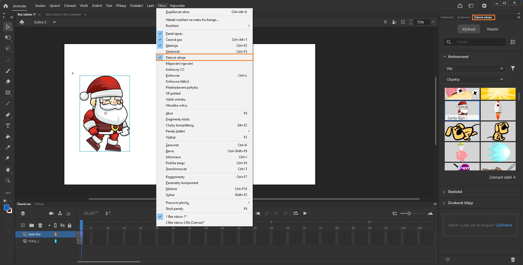Open the Pracovní plochy submenu
The height and width of the screenshot is (265, 523).
[205, 203]
